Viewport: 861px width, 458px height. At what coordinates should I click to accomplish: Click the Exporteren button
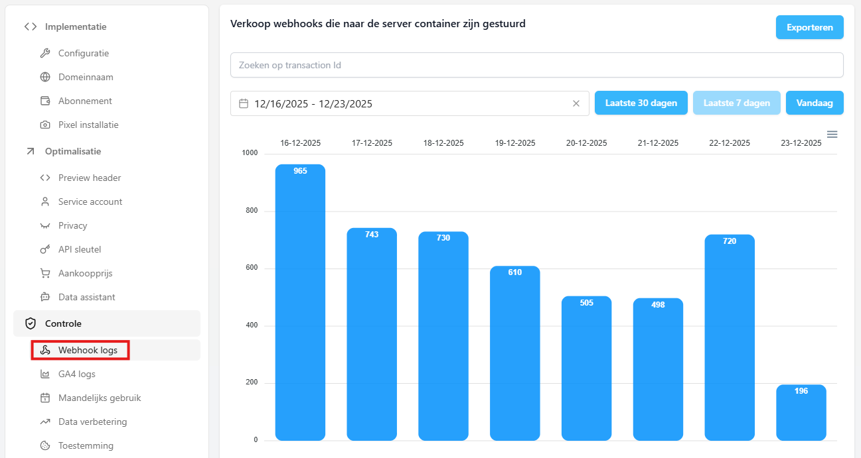click(x=809, y=27)
